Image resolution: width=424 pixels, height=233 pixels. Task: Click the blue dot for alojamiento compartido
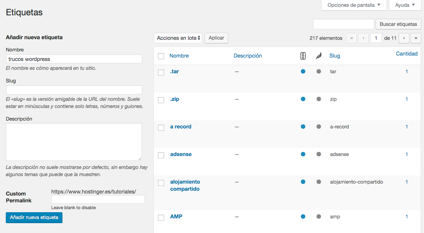pos(303,182)
